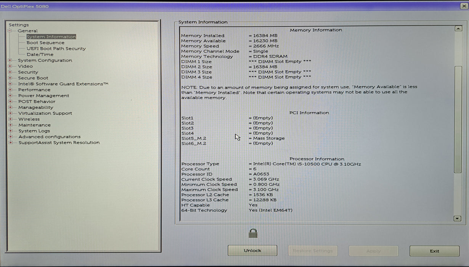Click the Processor ID A0653 value
469x267 pixels.
pyautogui.click(x=258, y=174)
